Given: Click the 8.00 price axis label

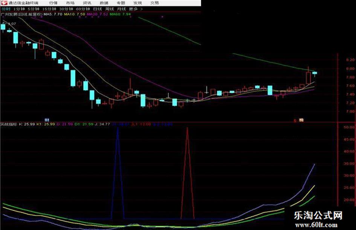Looking at the screenshot, I should point(350,68).
